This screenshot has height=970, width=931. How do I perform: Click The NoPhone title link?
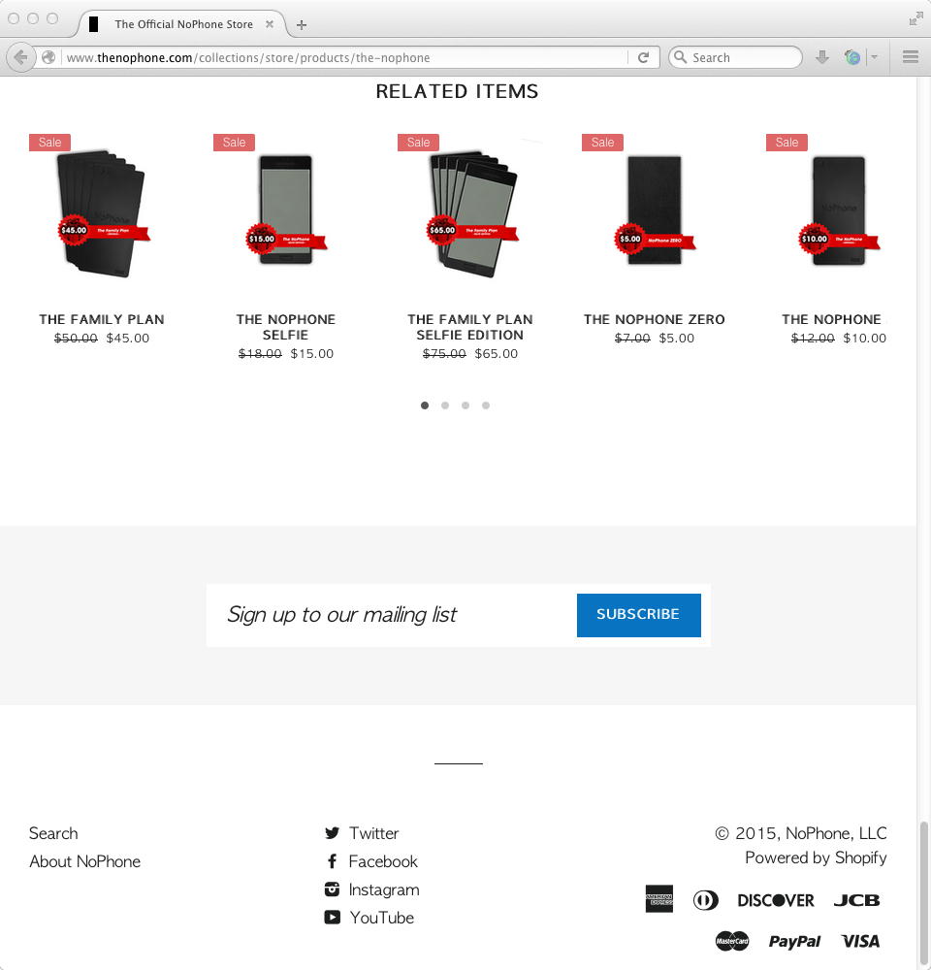(x=831, y=319)
